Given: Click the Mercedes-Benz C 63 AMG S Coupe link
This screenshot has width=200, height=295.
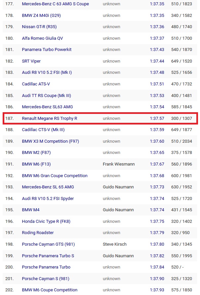Looking at the screenshot, I should pos(55,4).
